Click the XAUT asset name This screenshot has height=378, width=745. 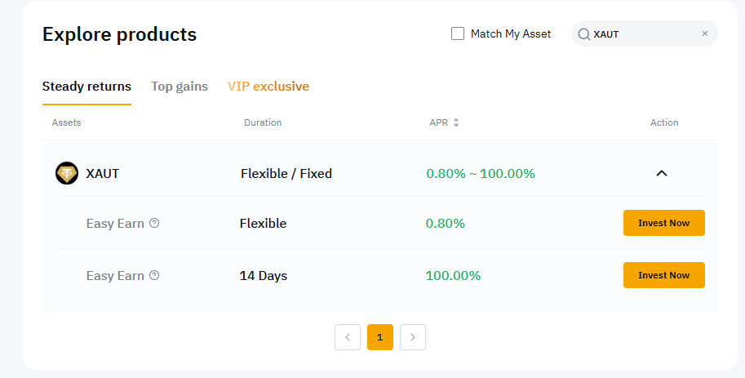pos(103,173)
